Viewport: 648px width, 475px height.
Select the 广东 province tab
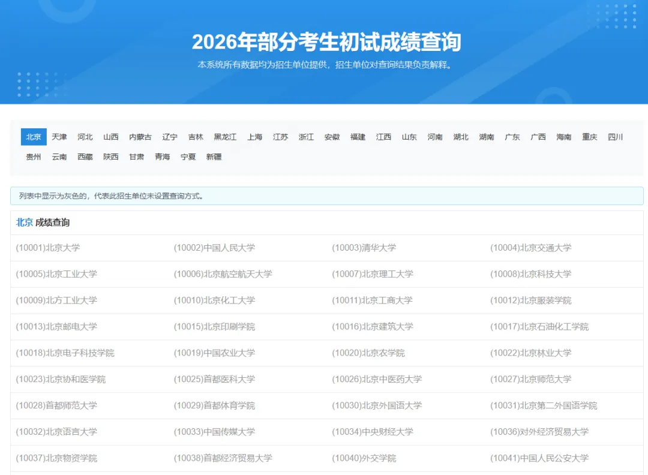tap(512, 137)
